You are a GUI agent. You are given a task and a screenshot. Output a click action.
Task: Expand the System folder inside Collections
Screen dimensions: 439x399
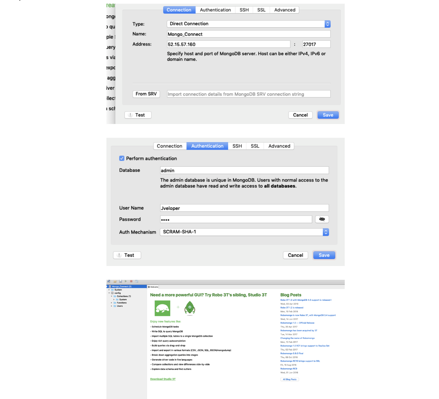coord(114,300)
